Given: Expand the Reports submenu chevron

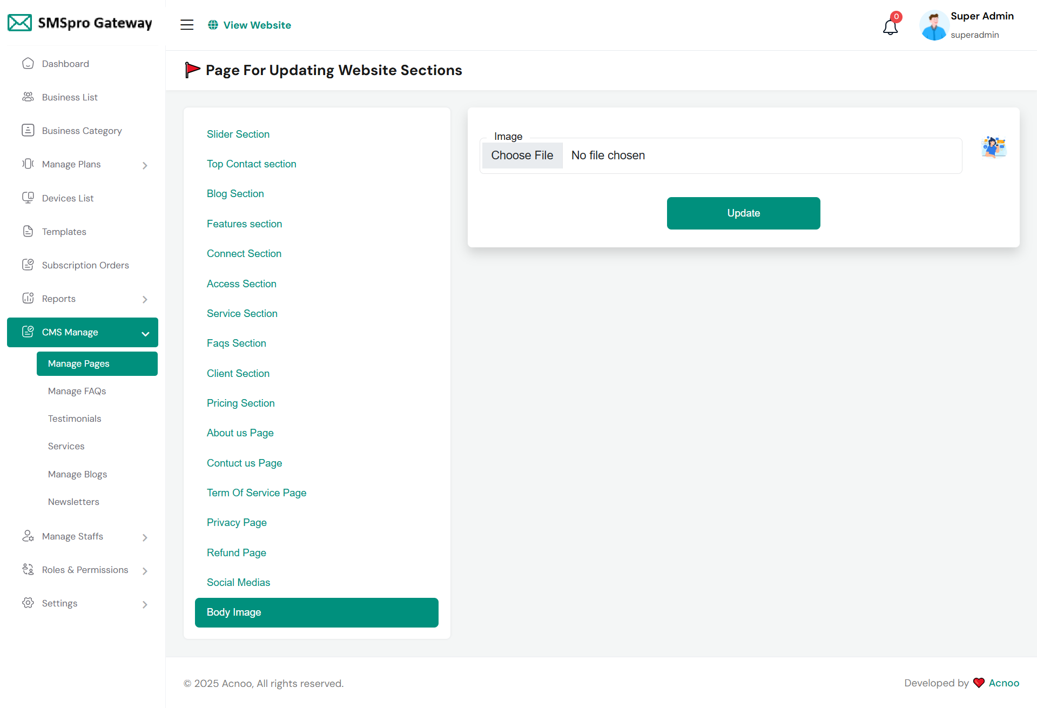Looking at the screenshot, I should [x=145, y=299].
